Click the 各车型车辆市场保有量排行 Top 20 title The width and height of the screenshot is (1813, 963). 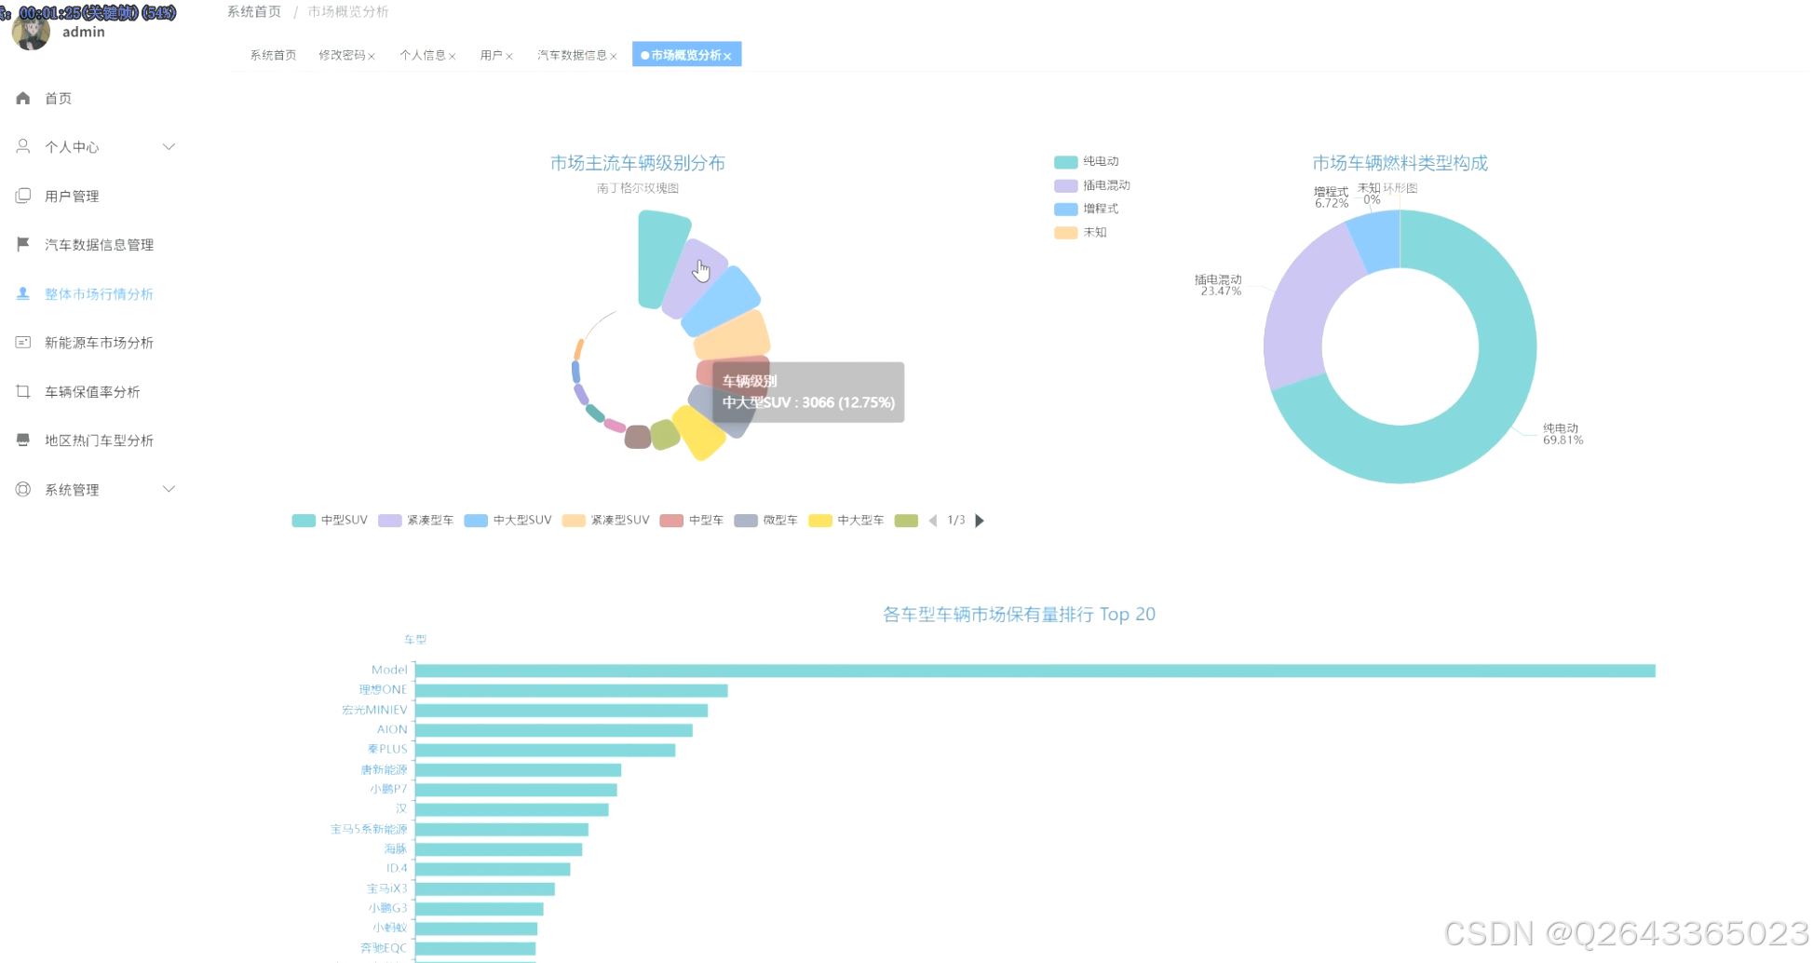[1020, 615]
